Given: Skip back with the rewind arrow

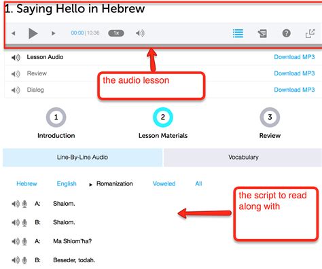Looking at the screenshot, I should [x=14, y=33].
